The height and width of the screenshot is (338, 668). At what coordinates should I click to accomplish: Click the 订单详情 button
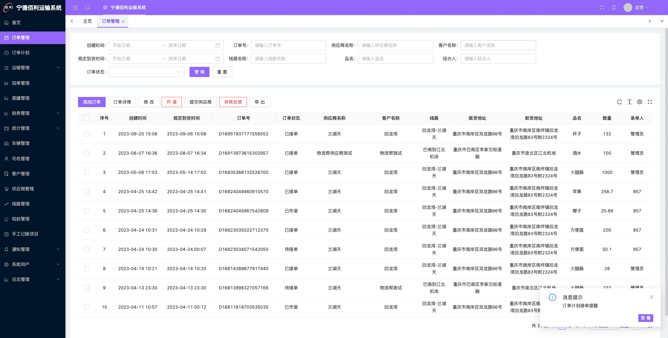tap(122, 102)
